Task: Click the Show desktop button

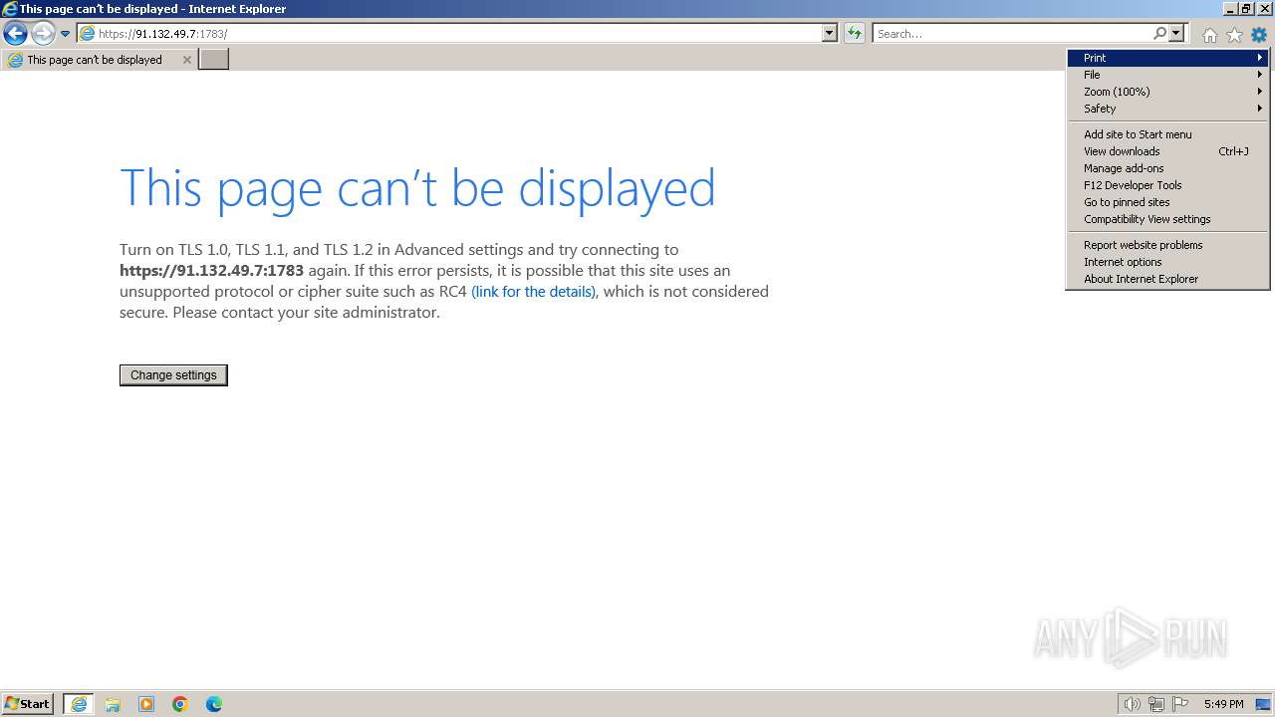Action: [x=1263, y=704]
